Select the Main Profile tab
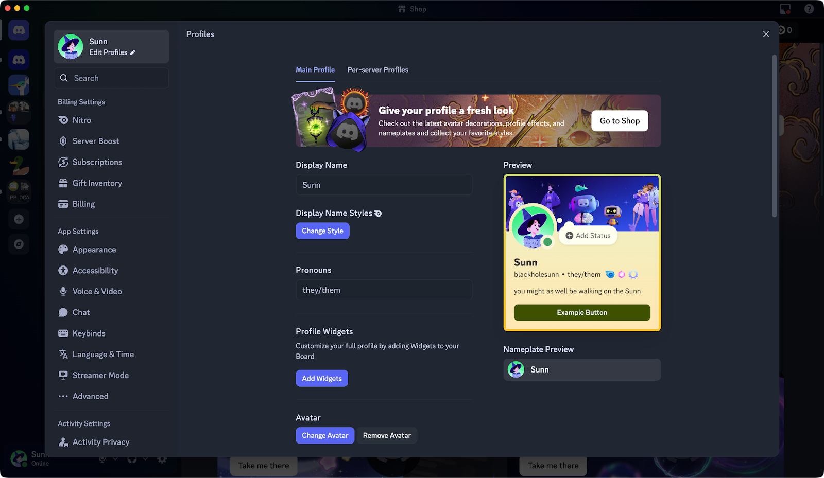The image size is (824, 478). pyautogui.click(x=315, y=70)
